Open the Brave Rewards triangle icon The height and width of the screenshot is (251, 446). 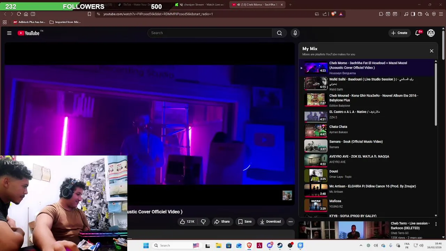click(341, 14)
